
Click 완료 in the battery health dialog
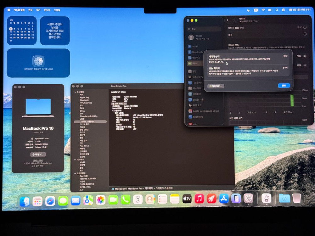[x=284, y=86]
